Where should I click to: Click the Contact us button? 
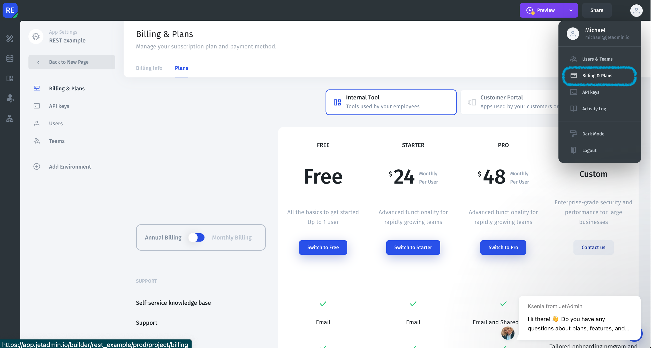click(x=593, y=248)
